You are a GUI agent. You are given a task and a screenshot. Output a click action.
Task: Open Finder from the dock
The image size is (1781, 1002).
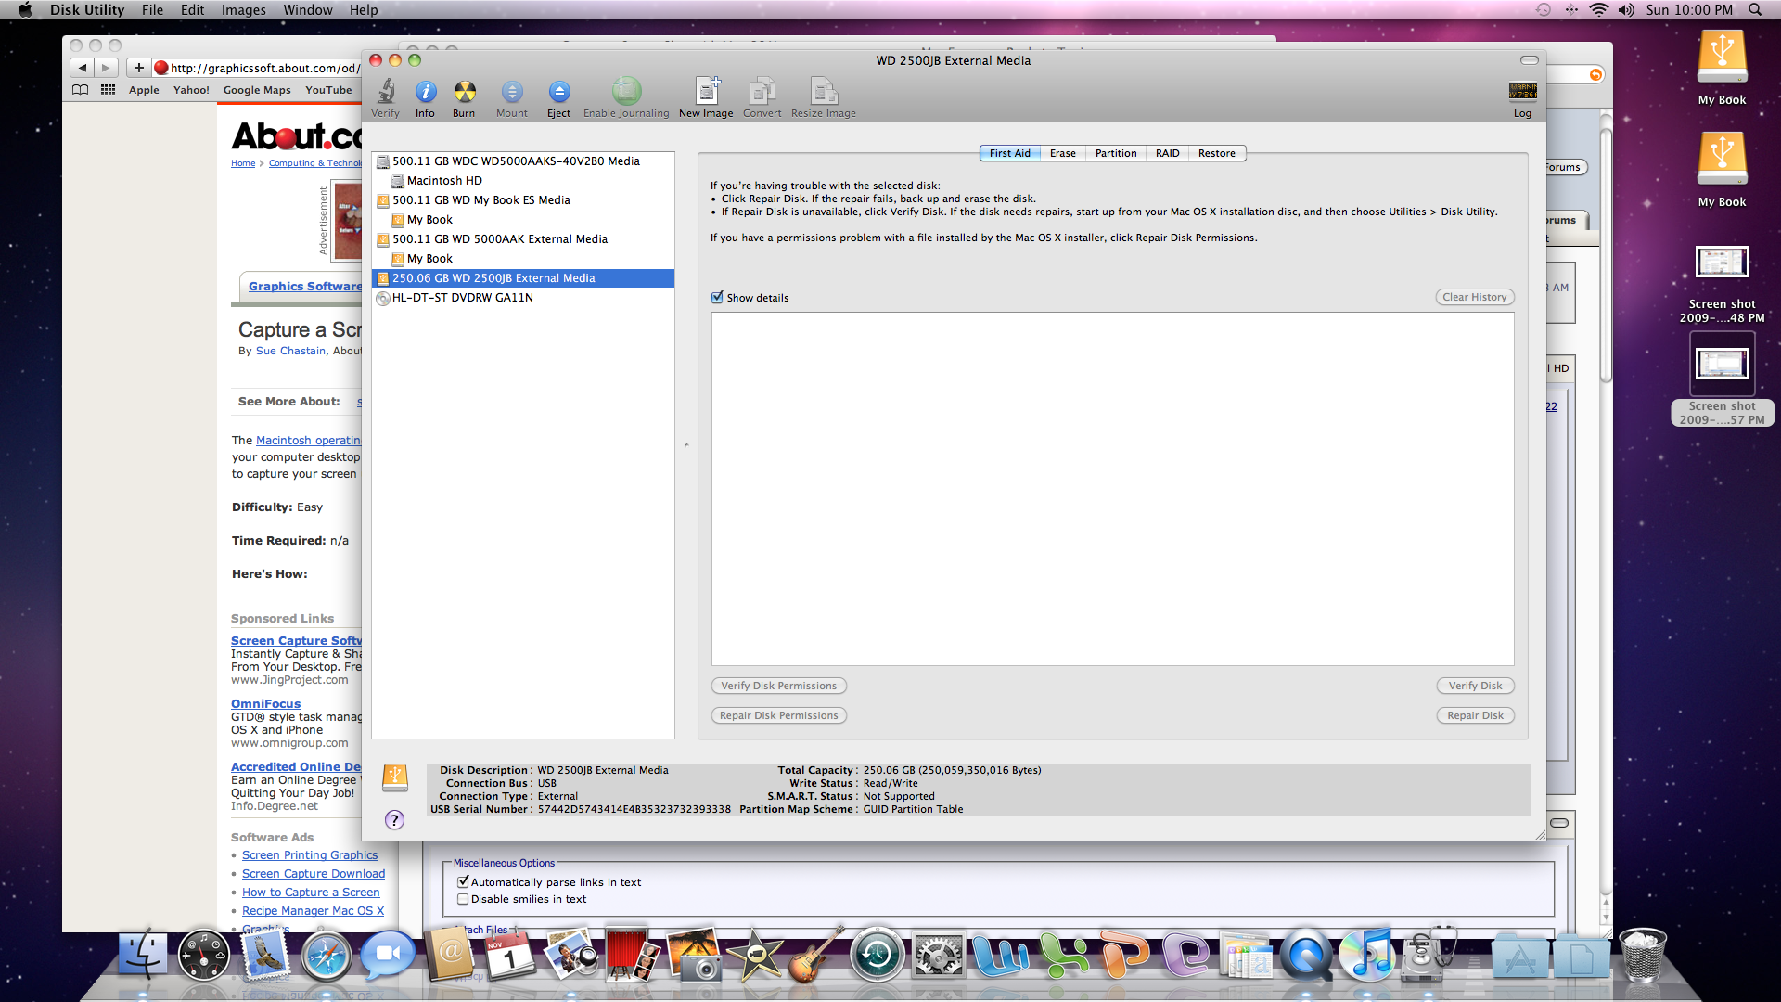[x=144, y=956]
